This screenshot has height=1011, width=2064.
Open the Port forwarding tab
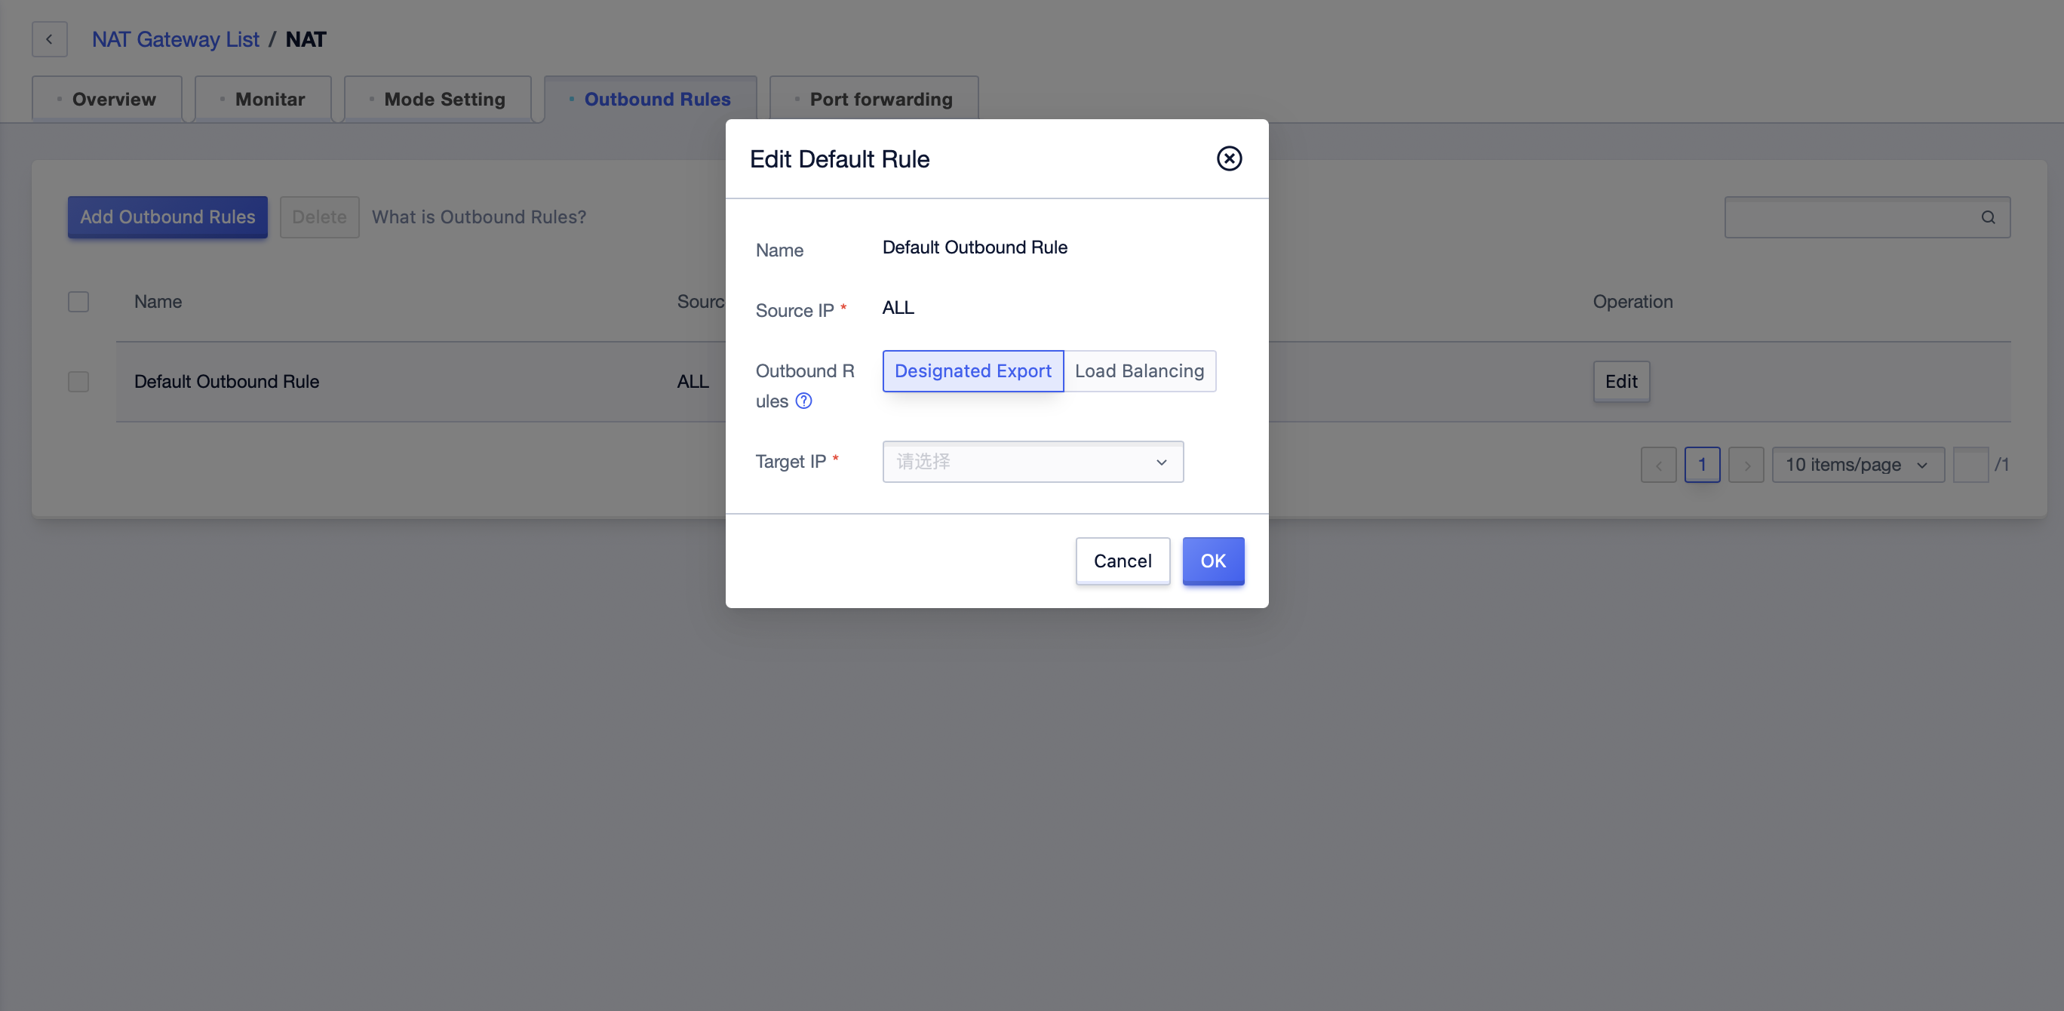[874, 100]
